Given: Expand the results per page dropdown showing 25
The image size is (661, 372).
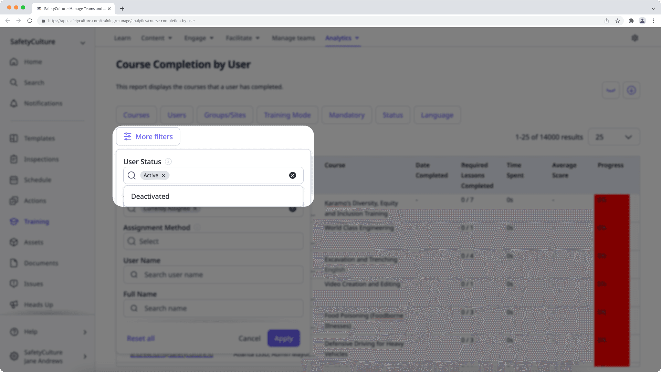Looking at the screenshot, I should tap(614, 137).
